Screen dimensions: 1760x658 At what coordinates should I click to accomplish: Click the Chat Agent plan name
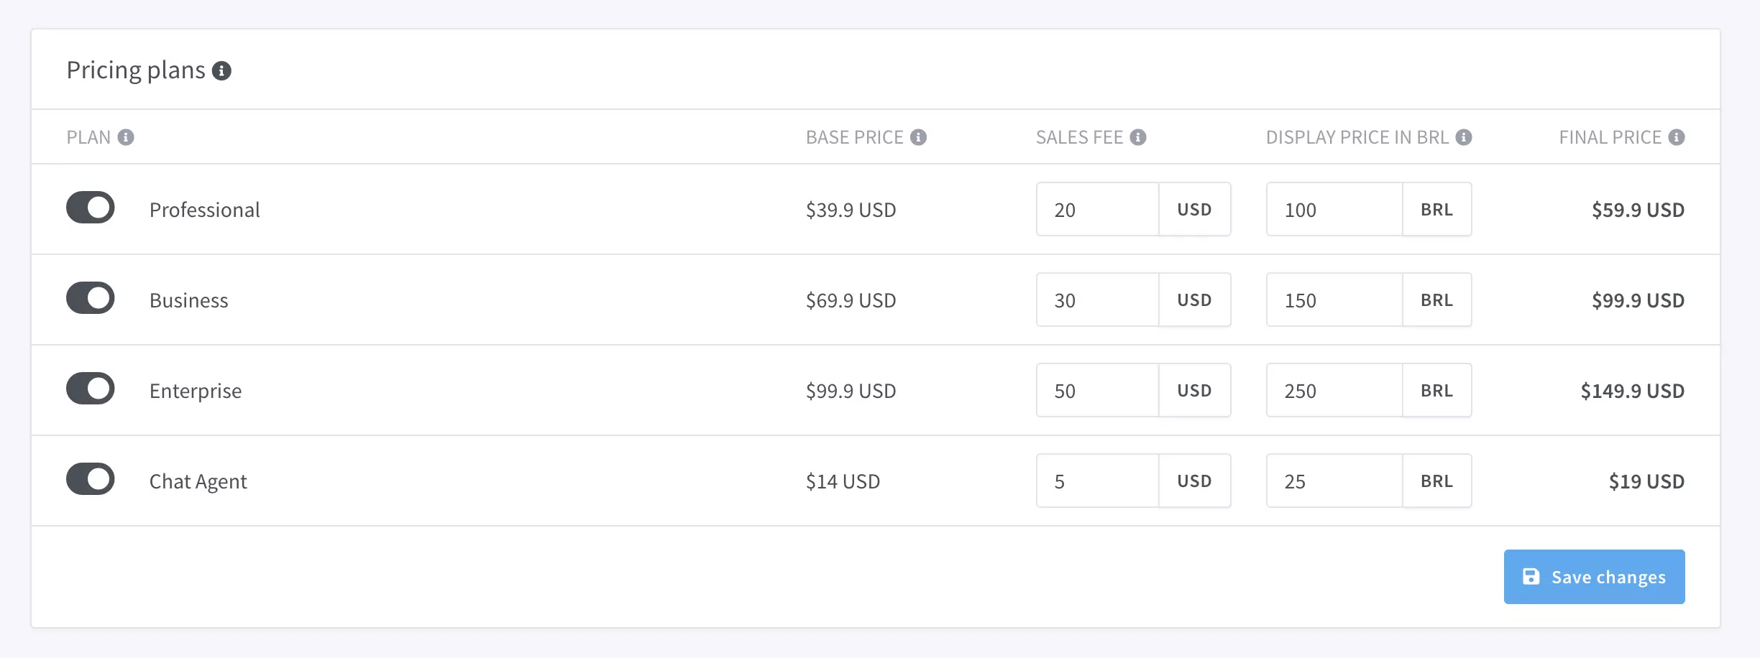198,481
